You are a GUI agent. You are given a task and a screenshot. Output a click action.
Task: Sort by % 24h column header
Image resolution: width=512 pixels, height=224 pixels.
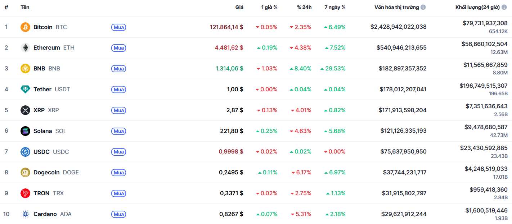pyautogui.click(x=304, y=7)
